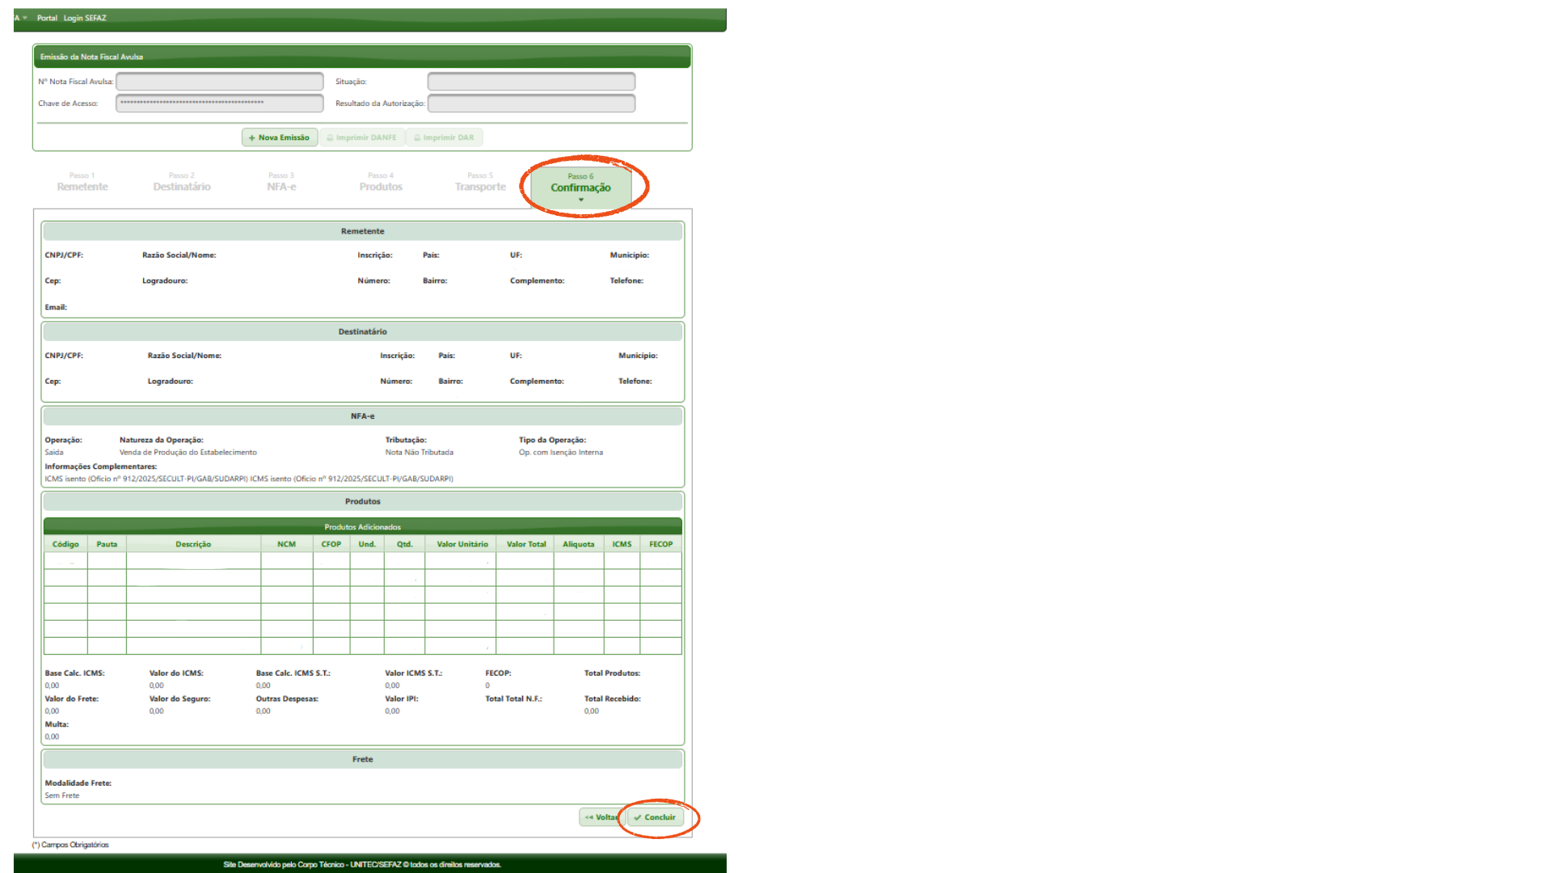Click the Resultado da Autorização field
This screenshot has width=1552, height=873.
(x=531, y=103)
